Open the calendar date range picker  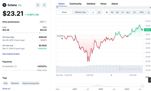134,12
